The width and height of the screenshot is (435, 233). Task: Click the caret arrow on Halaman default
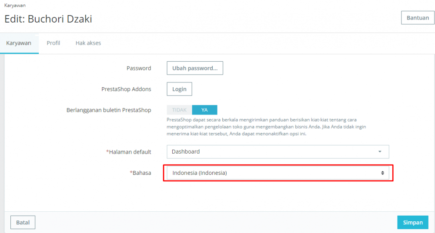[x=380, y=152]
